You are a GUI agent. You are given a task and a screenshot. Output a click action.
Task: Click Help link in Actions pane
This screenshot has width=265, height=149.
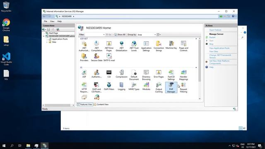(x=211, y=67)
